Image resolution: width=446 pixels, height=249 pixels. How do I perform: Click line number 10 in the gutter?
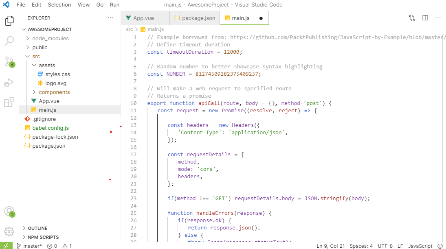[x=134, y=103]
